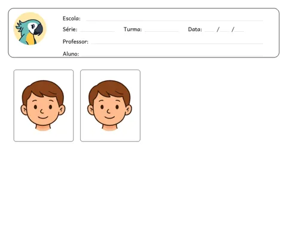The width and height of the screenshot is (287, 230).
Task: Click the day blank after Data
Action: click(209, 31)
